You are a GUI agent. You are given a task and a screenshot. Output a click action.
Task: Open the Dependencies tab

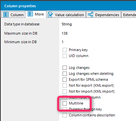click(104, 15)
